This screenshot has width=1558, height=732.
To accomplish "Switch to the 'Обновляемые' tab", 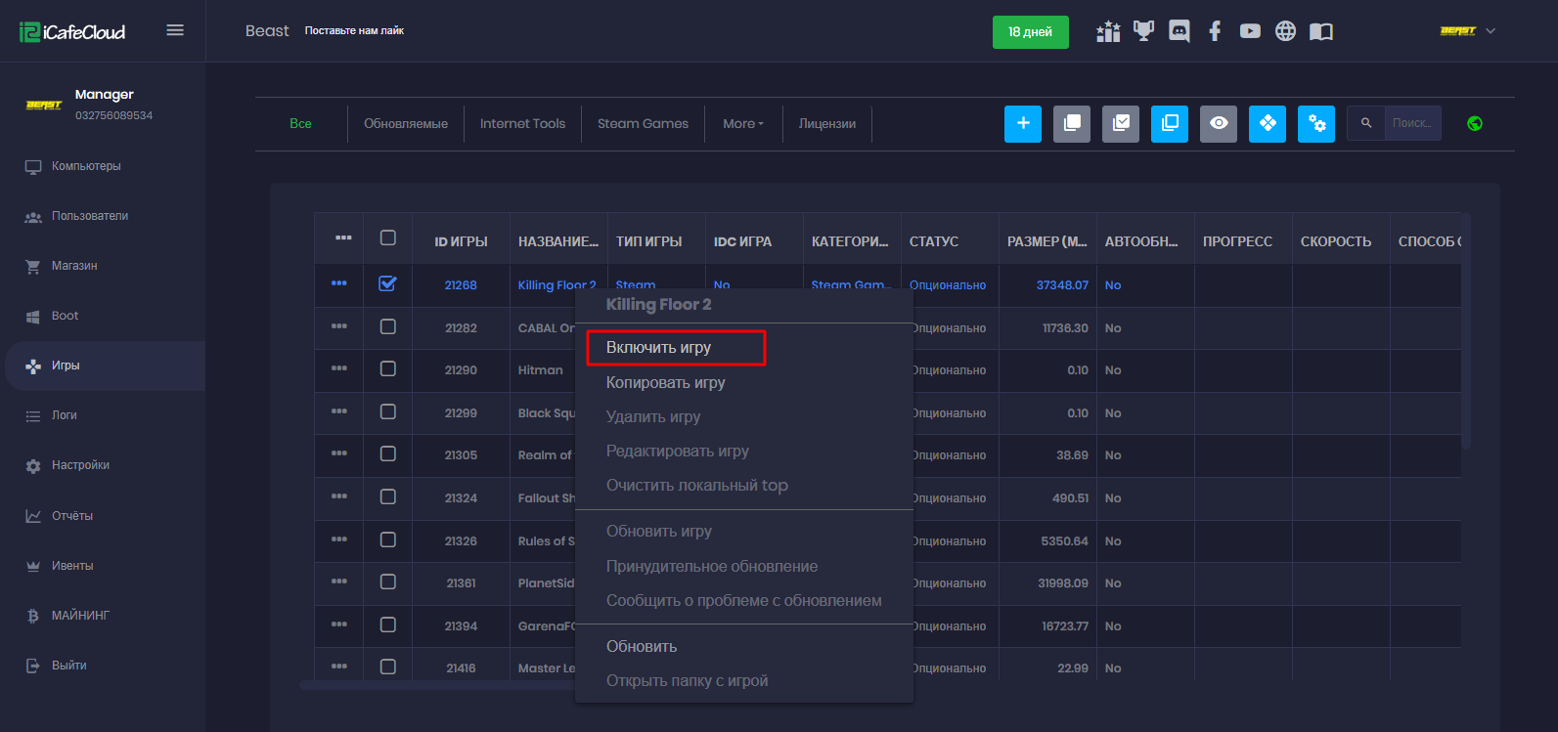I will [x=406, y=123].
